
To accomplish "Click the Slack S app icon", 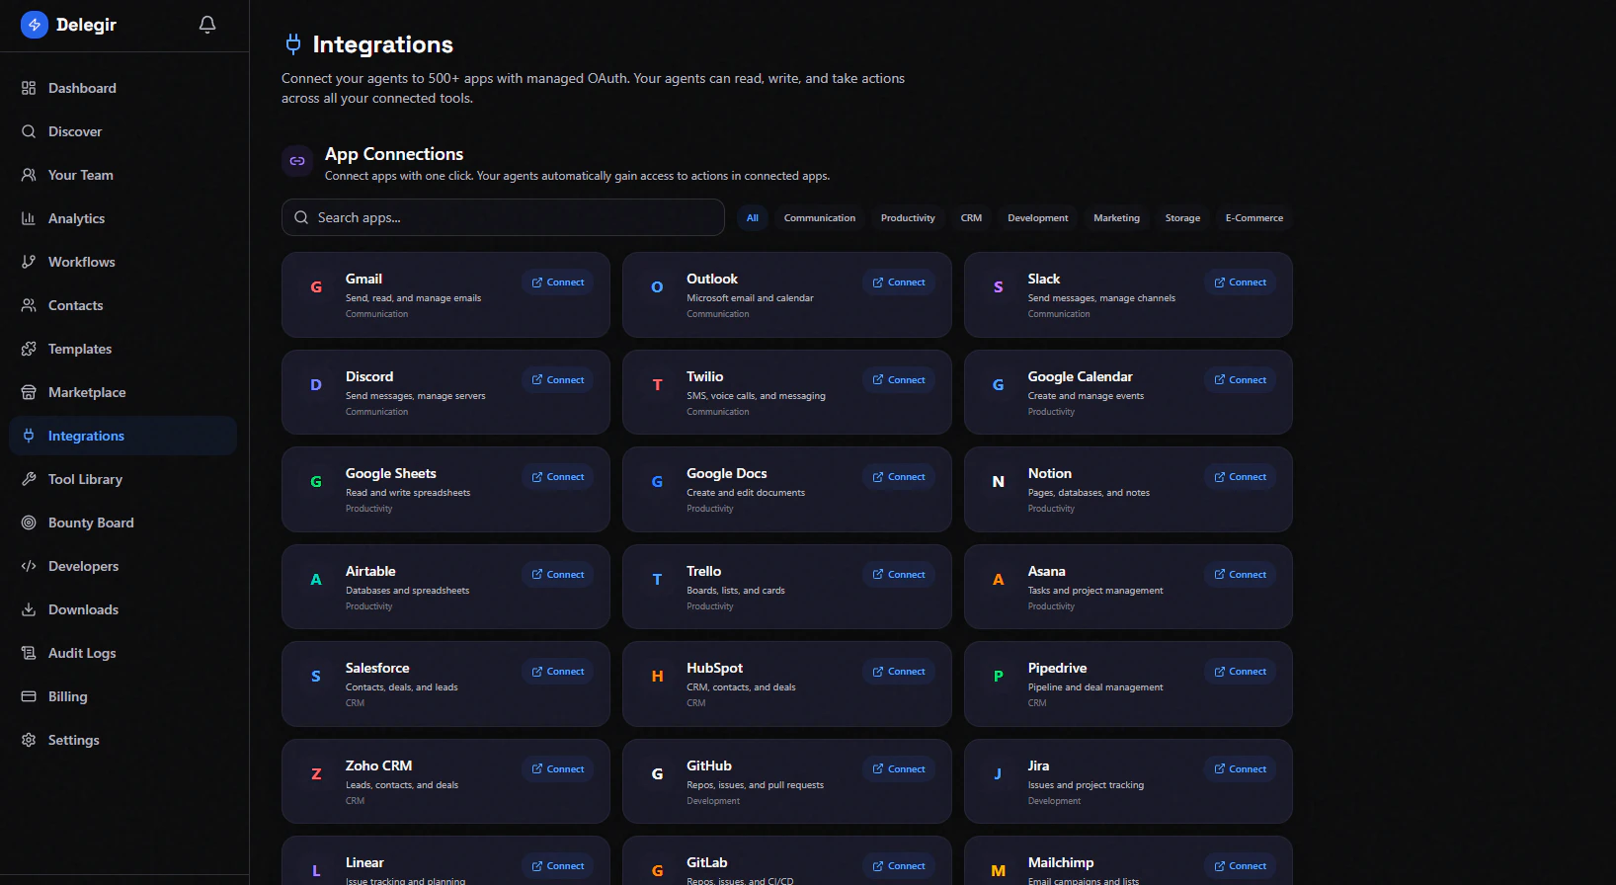I will [x=998, y=287].
